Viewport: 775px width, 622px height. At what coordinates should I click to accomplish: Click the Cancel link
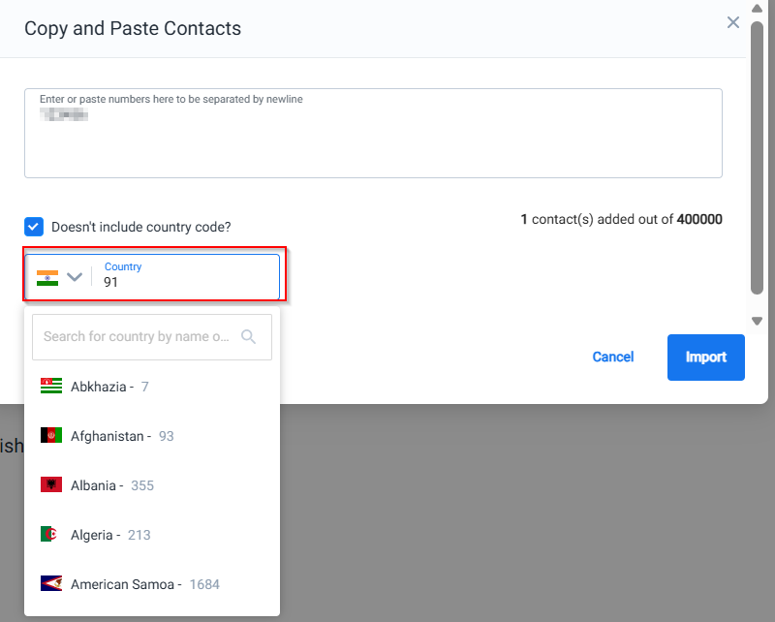pyautogui.click(x=612, y=357)
